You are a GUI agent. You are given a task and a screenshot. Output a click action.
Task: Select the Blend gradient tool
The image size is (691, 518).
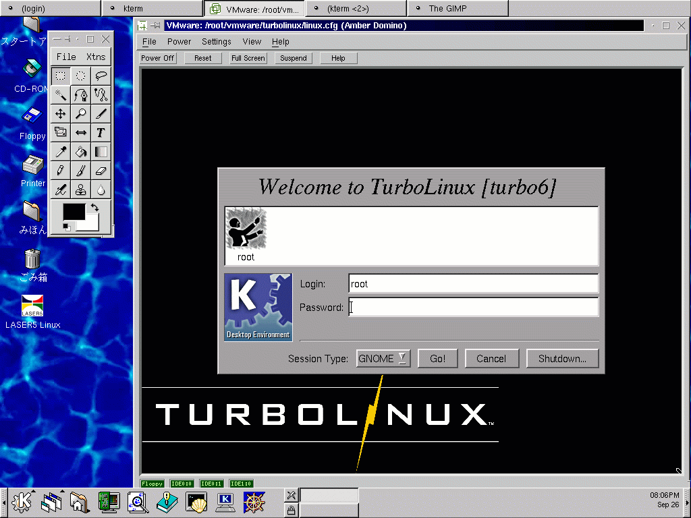(x=101, y=152)
